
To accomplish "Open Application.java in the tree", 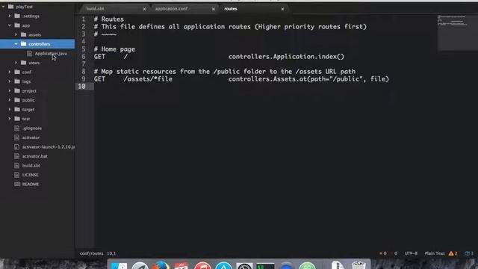I will (x=51, y=53).
